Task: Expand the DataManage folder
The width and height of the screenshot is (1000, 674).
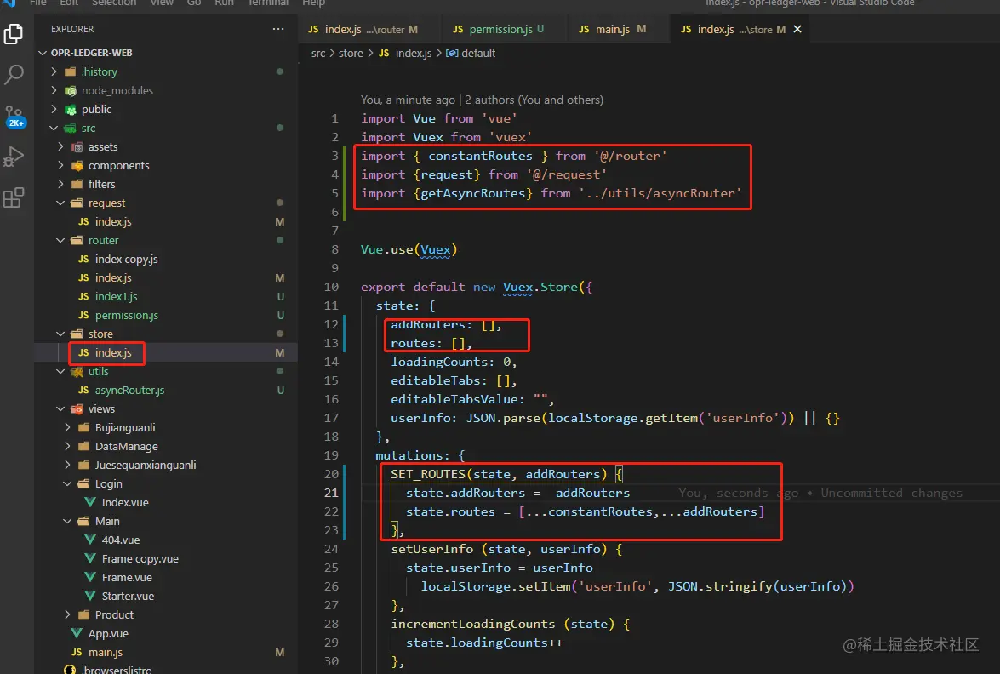Action: [x=67, y=447]
